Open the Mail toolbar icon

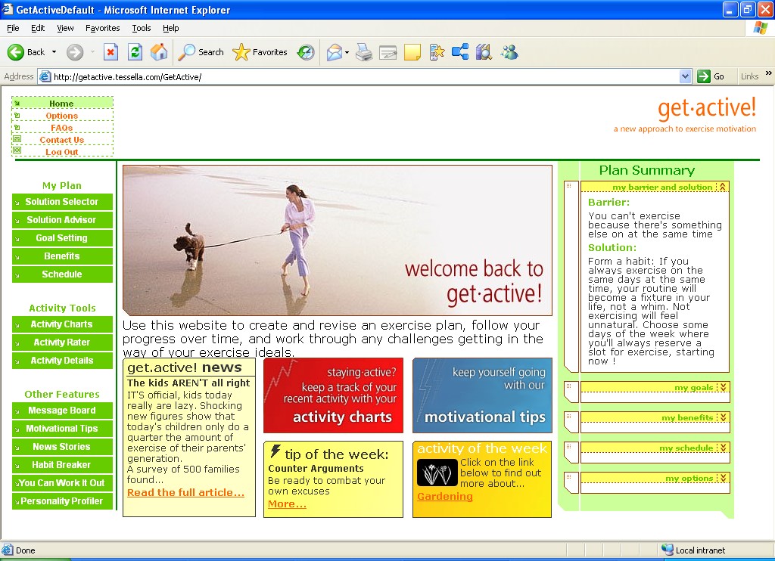[x=334, y=52]
